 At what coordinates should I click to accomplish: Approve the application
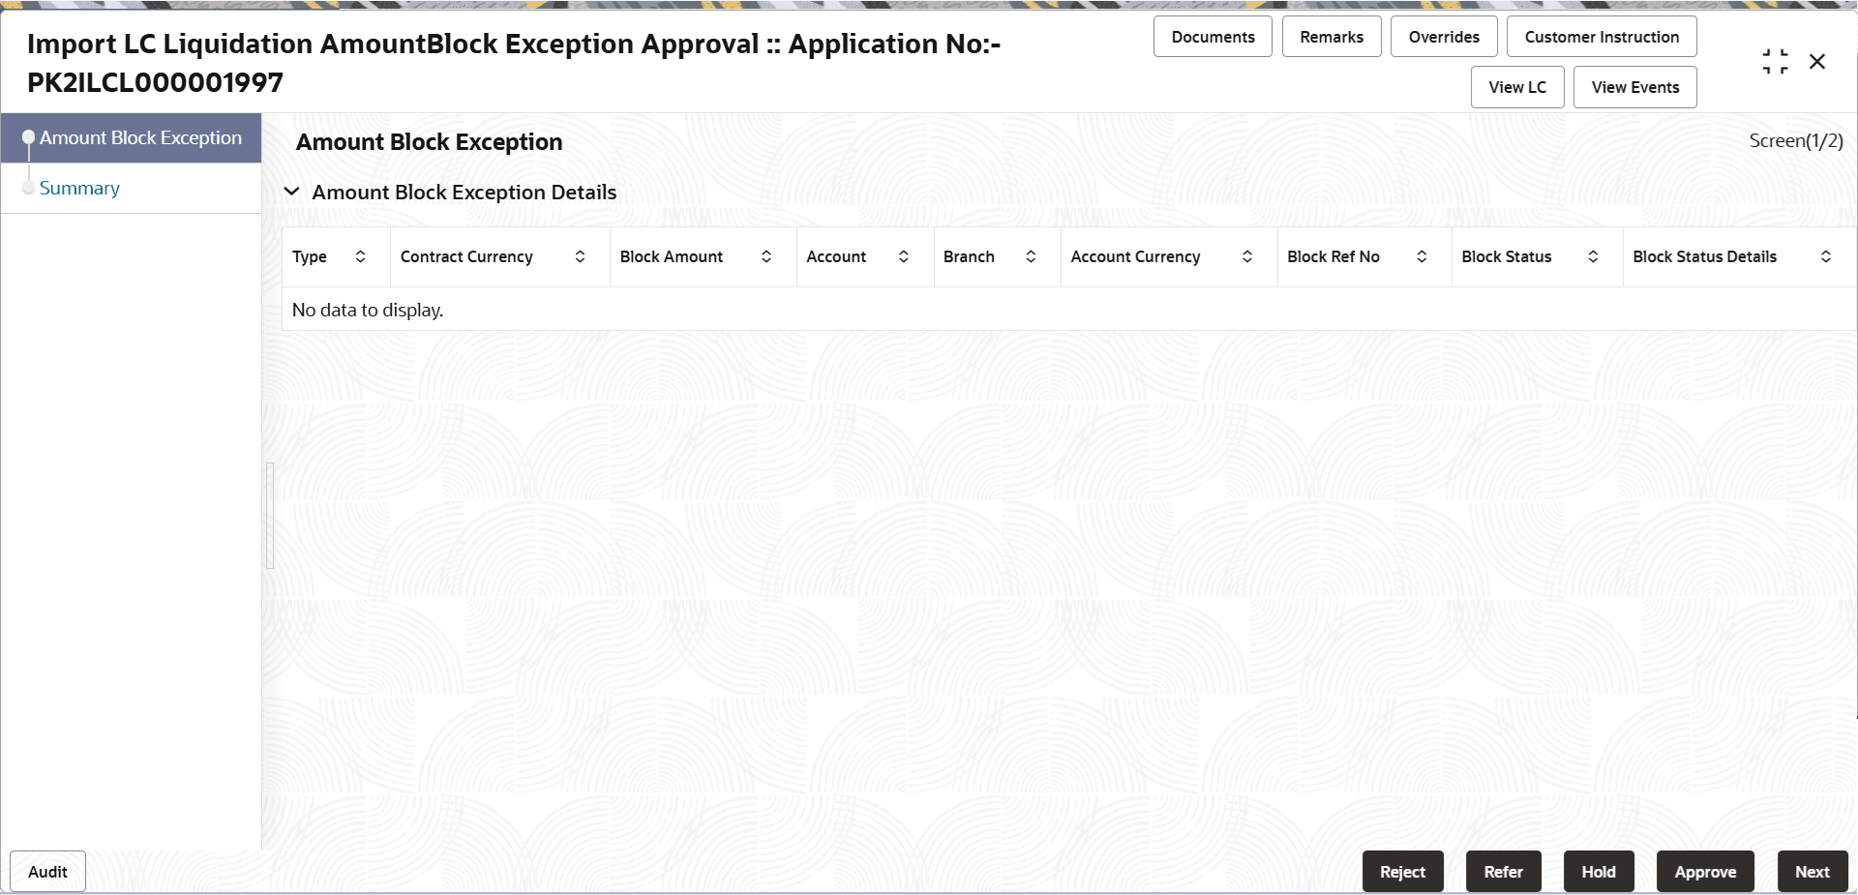[1705, 871]
